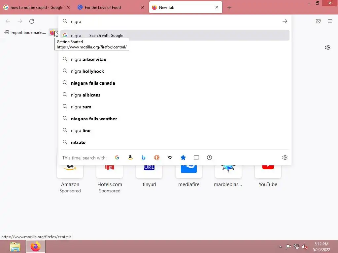Screen dimensions: 338x253
Task: Choose suggestion 'niagara falls weather'
Action: (x=175, y=119)
